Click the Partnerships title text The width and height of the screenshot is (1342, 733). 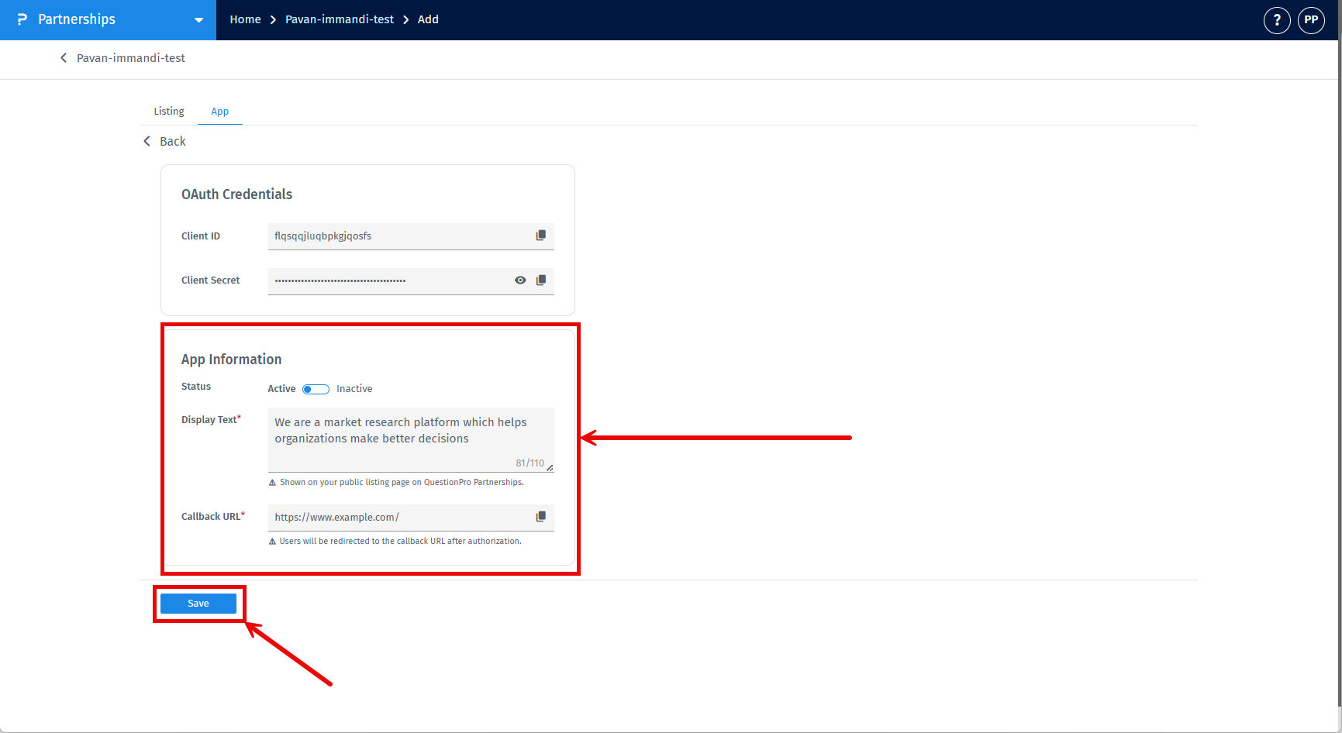[77, 19]
